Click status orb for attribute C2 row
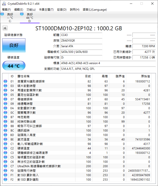 (5, 148)
